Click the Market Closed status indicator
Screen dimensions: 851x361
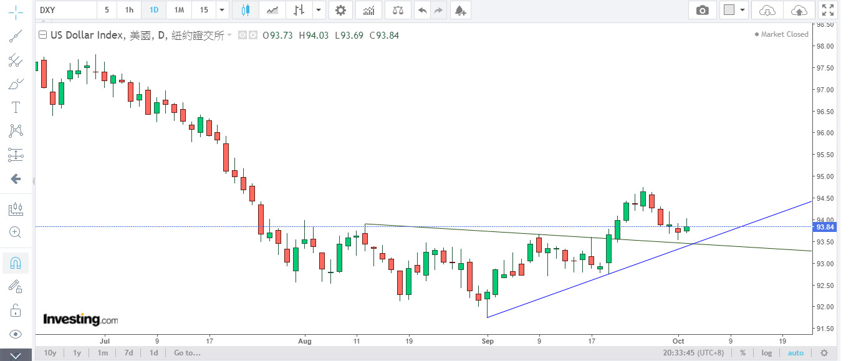click(x=782, y=34)
